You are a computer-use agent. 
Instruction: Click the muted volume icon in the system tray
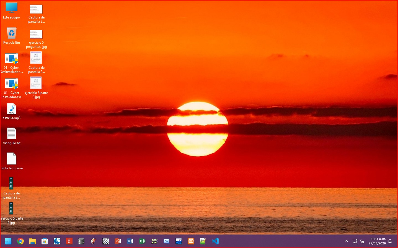[362, 241]
